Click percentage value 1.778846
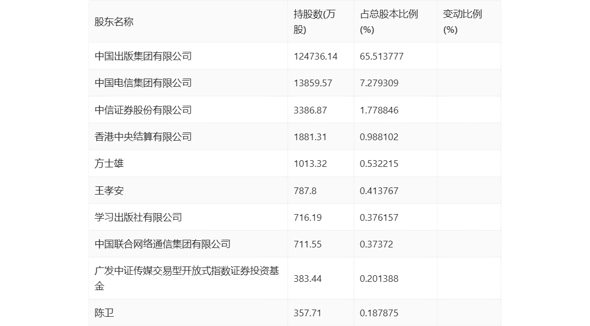This screenshot has height=326, width=590. click(x=379, y=110)
